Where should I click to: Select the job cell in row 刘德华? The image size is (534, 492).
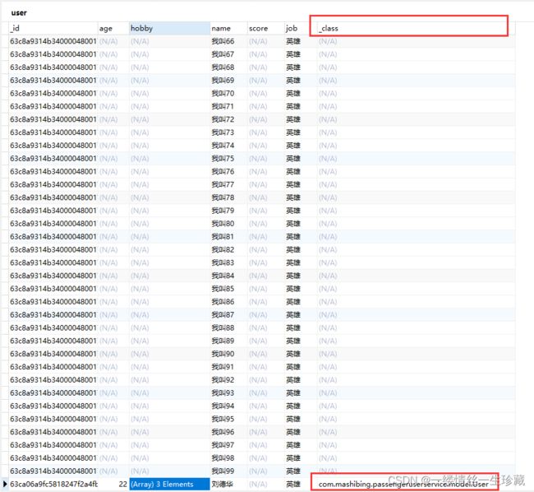point(301,484)
